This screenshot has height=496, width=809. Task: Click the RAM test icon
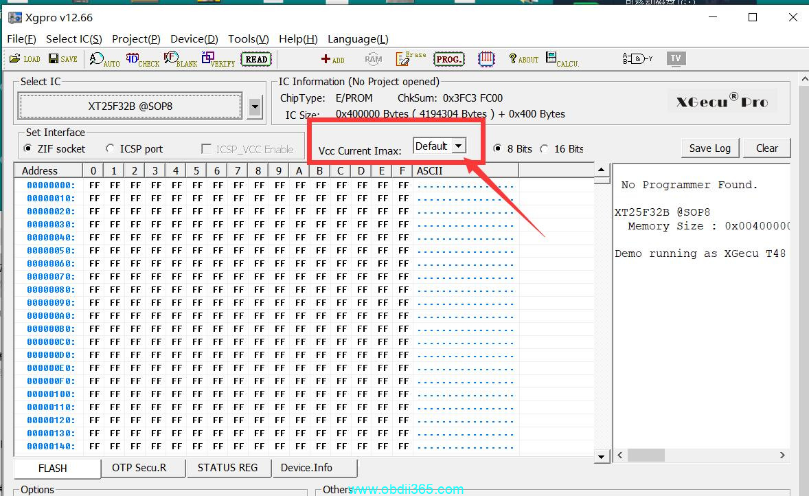373,59
